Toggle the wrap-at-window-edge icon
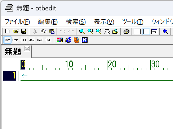Image resolution: width=173 pixels, height=129 pixels. tap(154, 31)
